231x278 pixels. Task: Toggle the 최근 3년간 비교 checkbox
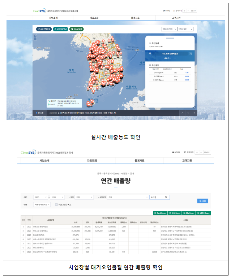coord(56,204)
